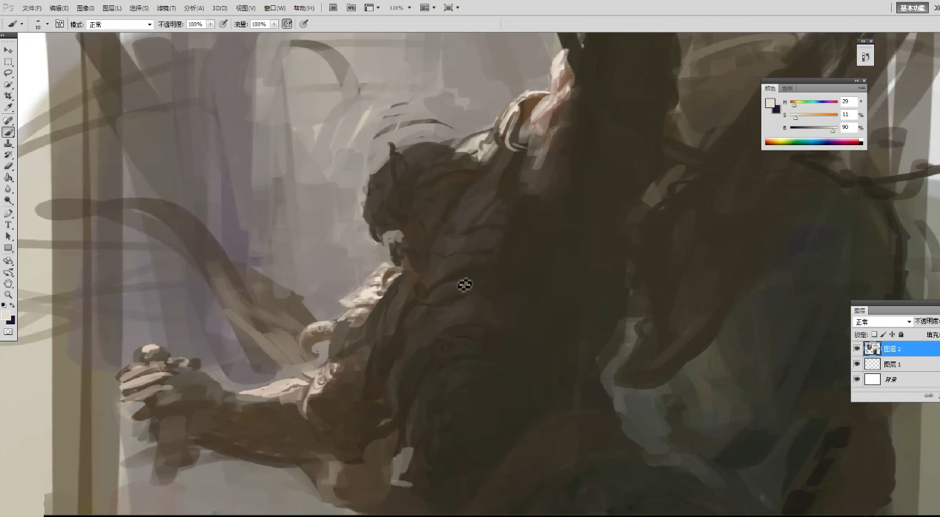The height and width of the screenshot is (517, 940).
Task: Reset default foreground background colors
Action: click(4, 305)
